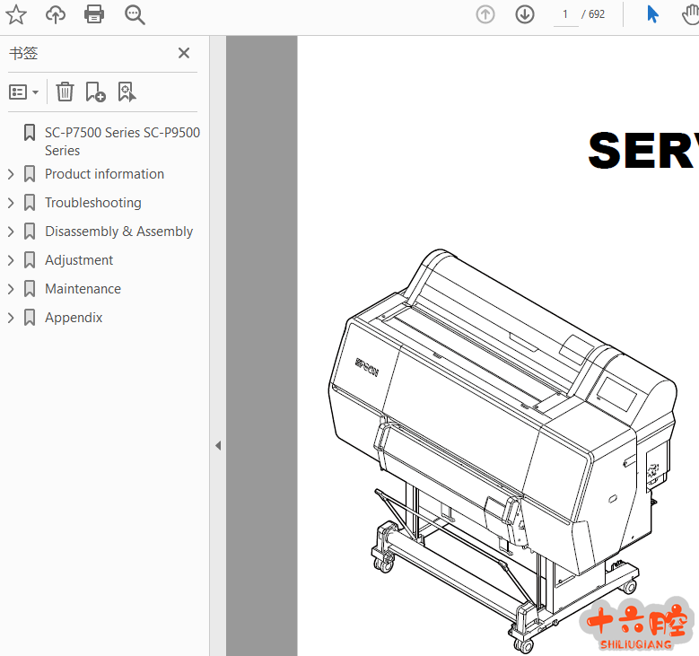Click the star bookmark icon in toolbar
Image resolution: width=699 pixels, height=656 pixels.
16,14
